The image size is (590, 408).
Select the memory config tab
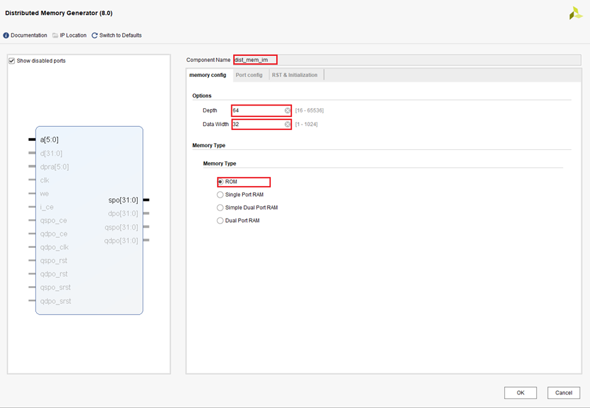[x=208, y=75]
